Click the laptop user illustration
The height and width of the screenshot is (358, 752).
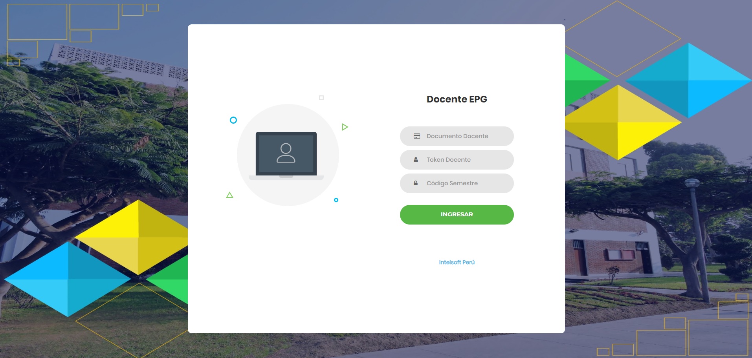(x=286, y=156)
